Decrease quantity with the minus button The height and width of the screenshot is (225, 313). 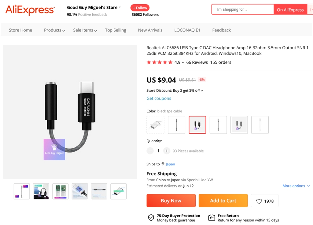(150, 151)
